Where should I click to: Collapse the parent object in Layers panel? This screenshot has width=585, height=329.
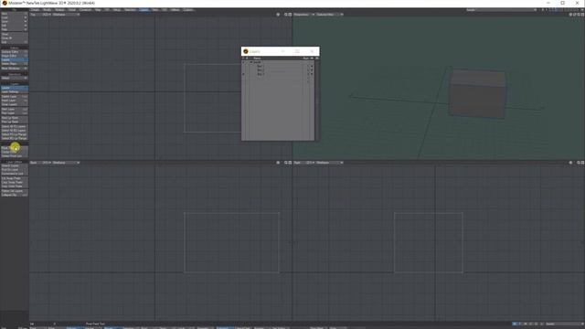point(251,62)
